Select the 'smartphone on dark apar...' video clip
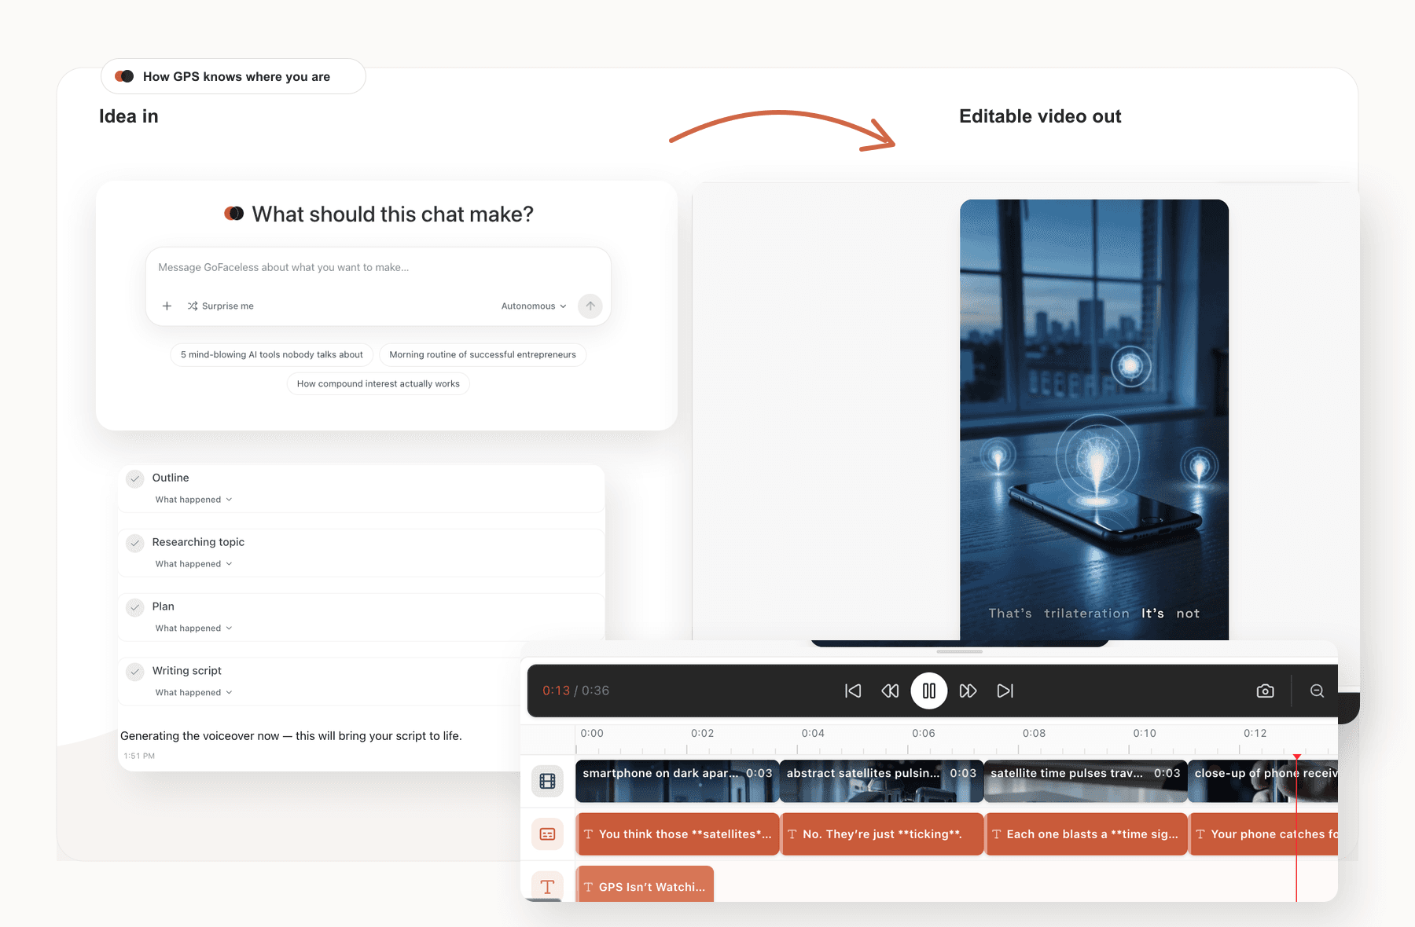The image size is (1415, 927). [x=677, y=781]
